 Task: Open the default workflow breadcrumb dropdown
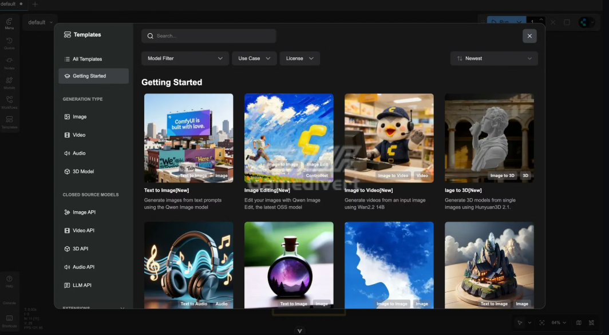click(x=40, y=22)
